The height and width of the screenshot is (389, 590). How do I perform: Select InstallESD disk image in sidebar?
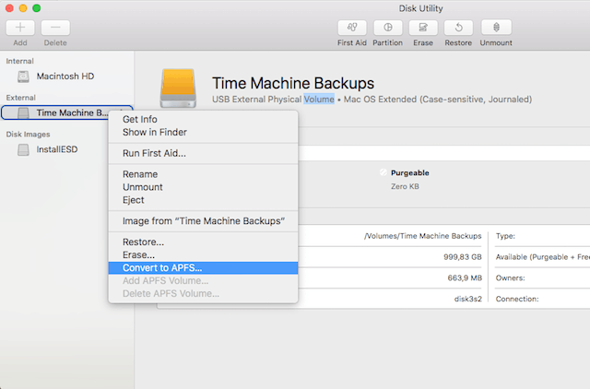[23, 148]
